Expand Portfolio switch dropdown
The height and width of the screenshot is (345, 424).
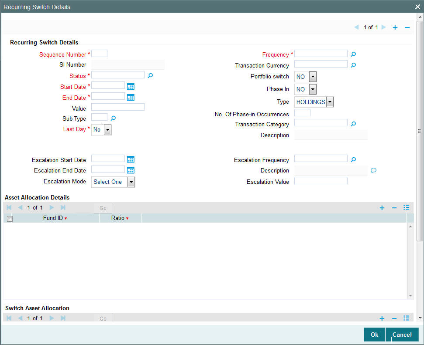(313, 77)
